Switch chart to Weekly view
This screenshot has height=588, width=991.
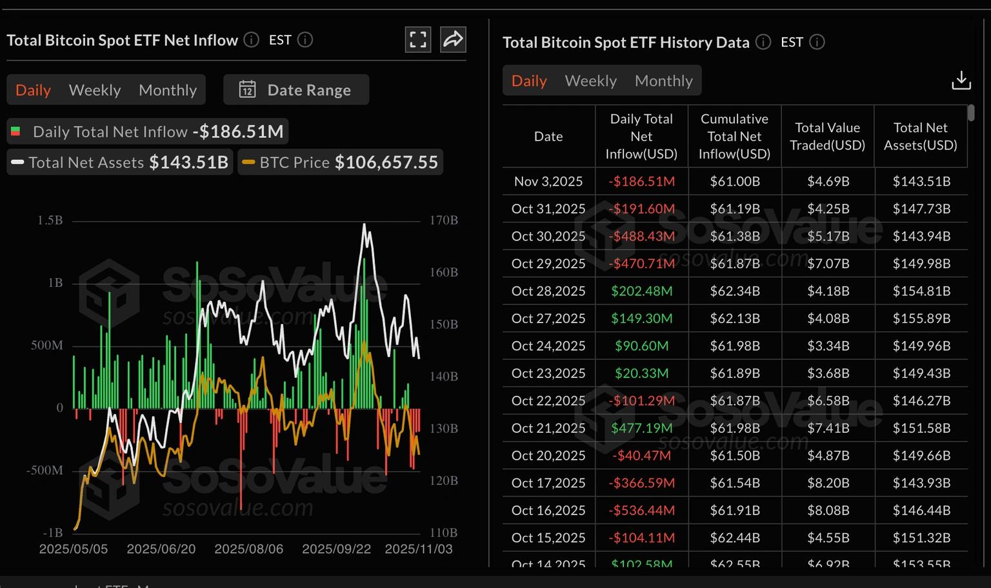(x=95, y=90)
